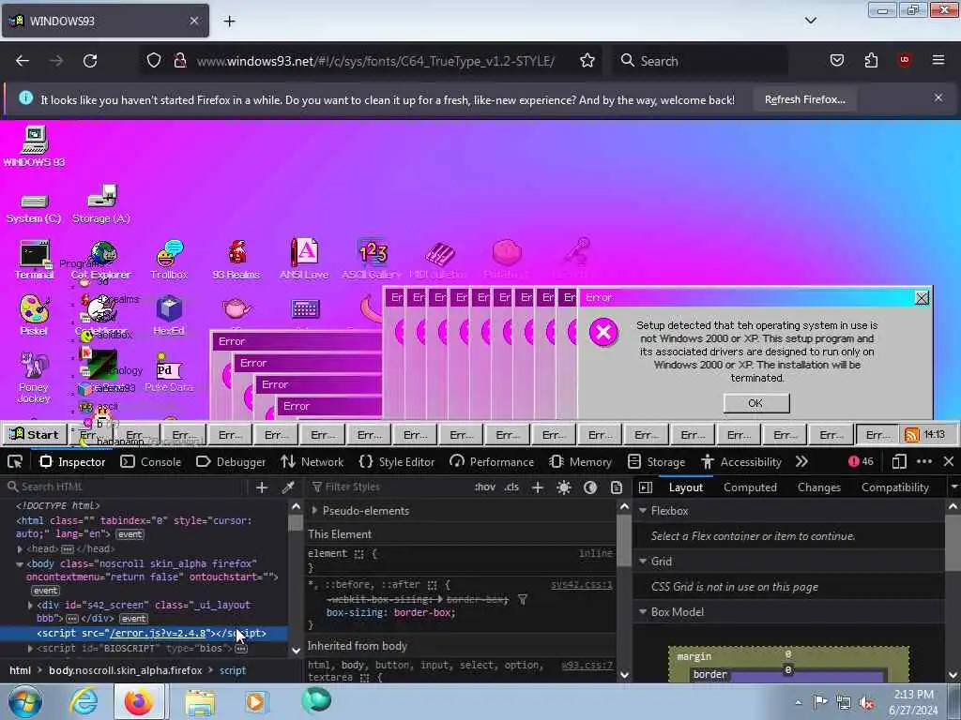Switch to the Debugger tab
The width and height of the screenshot is (961, 720).
click(x=231, y=461)
